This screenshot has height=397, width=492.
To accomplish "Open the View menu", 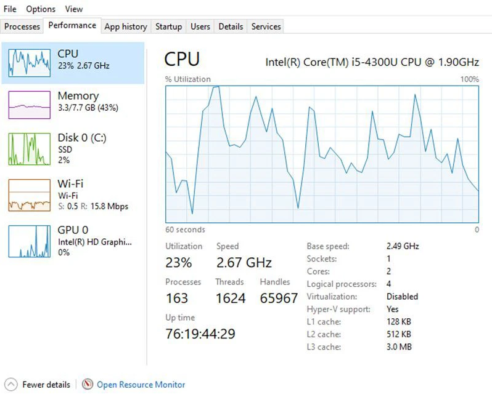I will pos(74,9).
